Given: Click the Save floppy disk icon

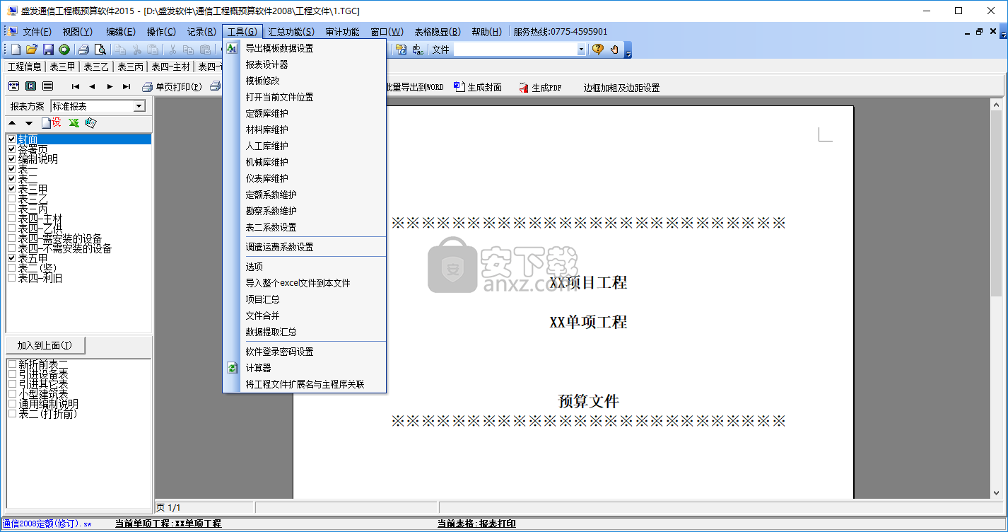Looking at the screenshot, I should 48,50.
